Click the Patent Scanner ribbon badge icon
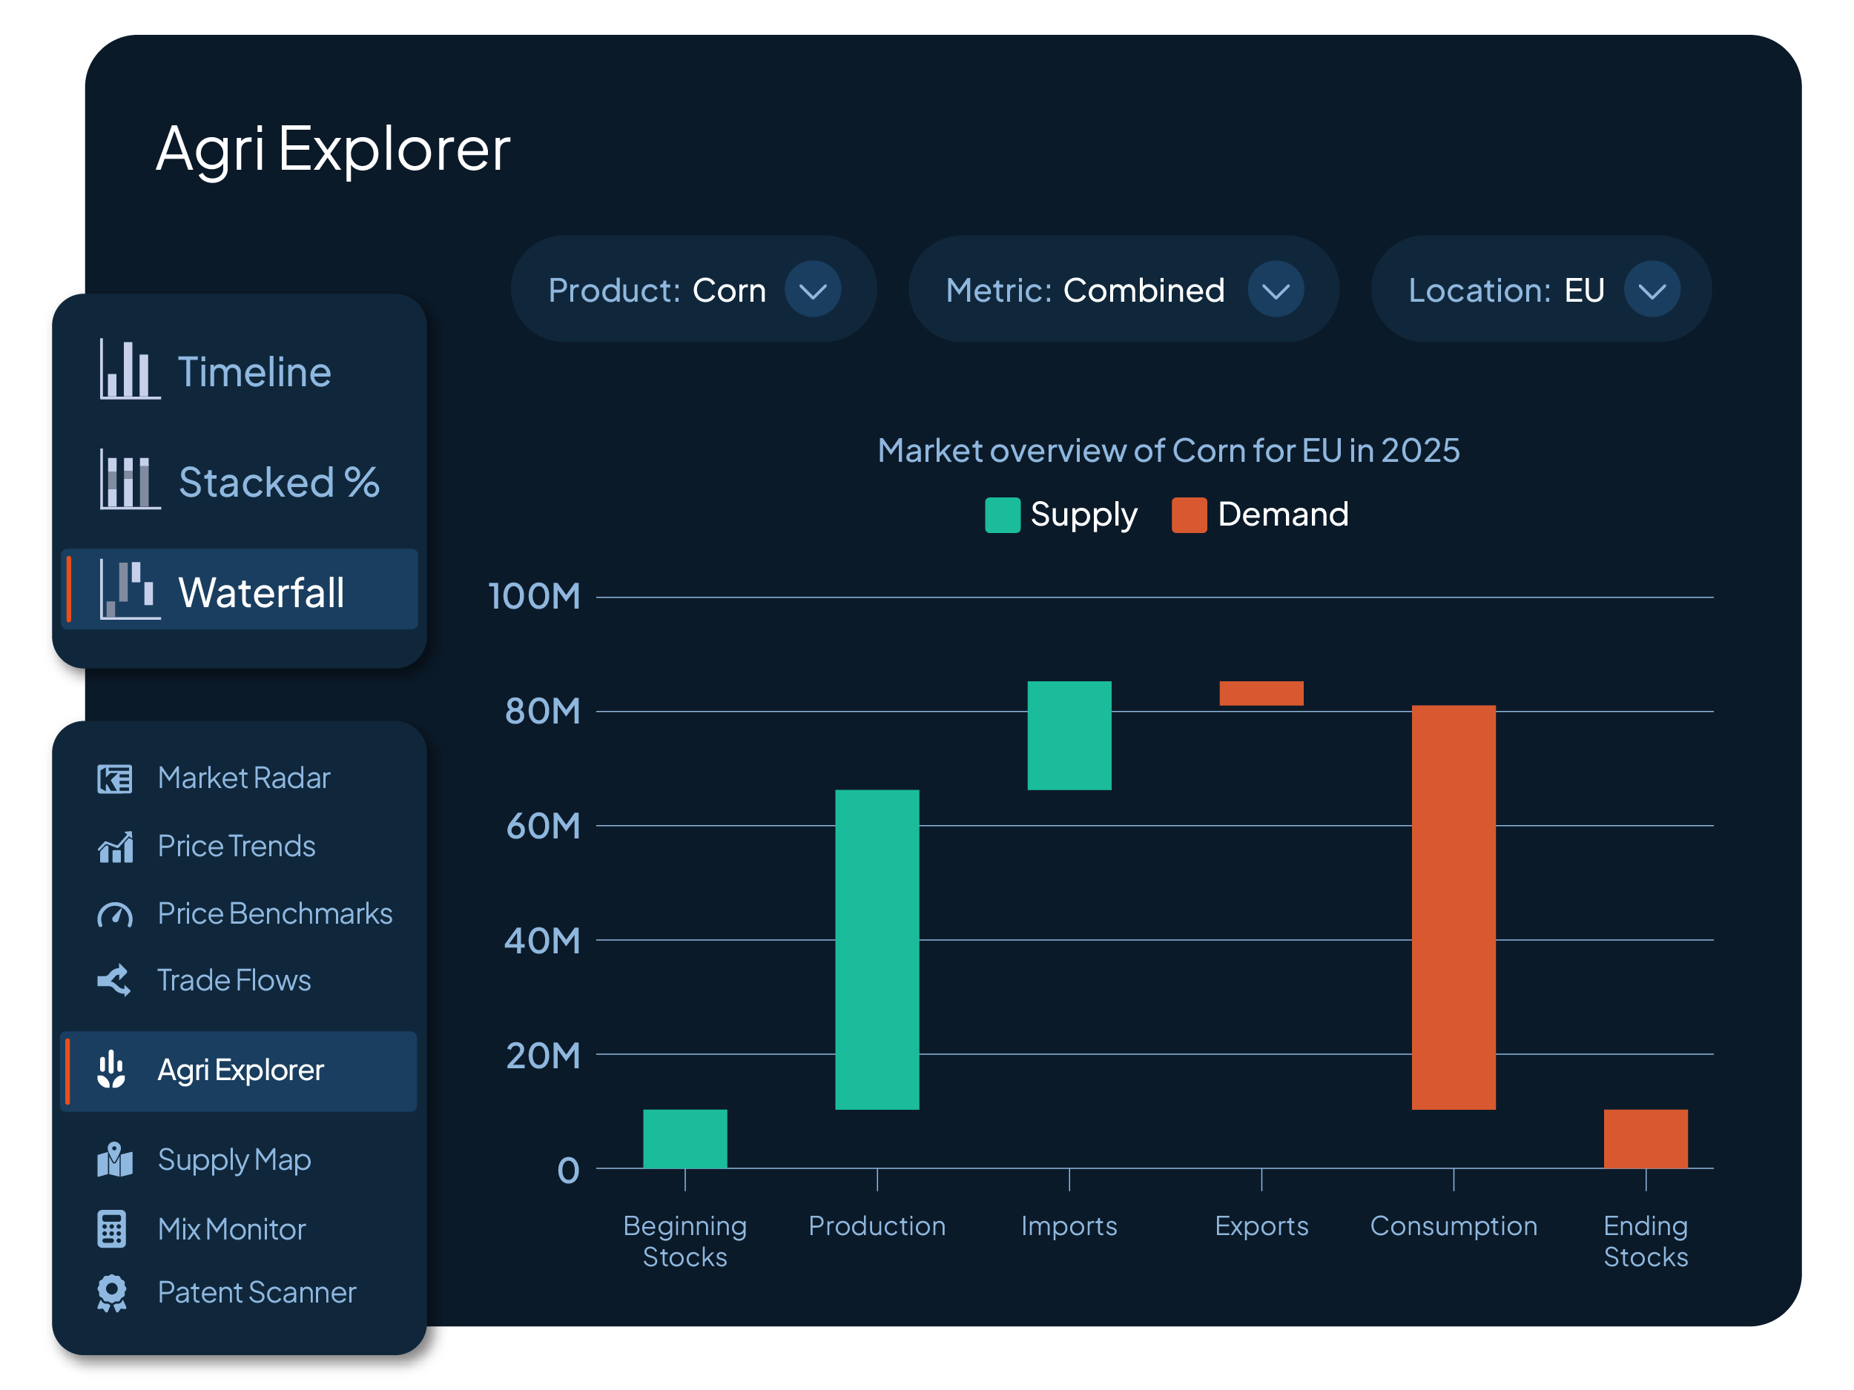 click(112, 1293)
